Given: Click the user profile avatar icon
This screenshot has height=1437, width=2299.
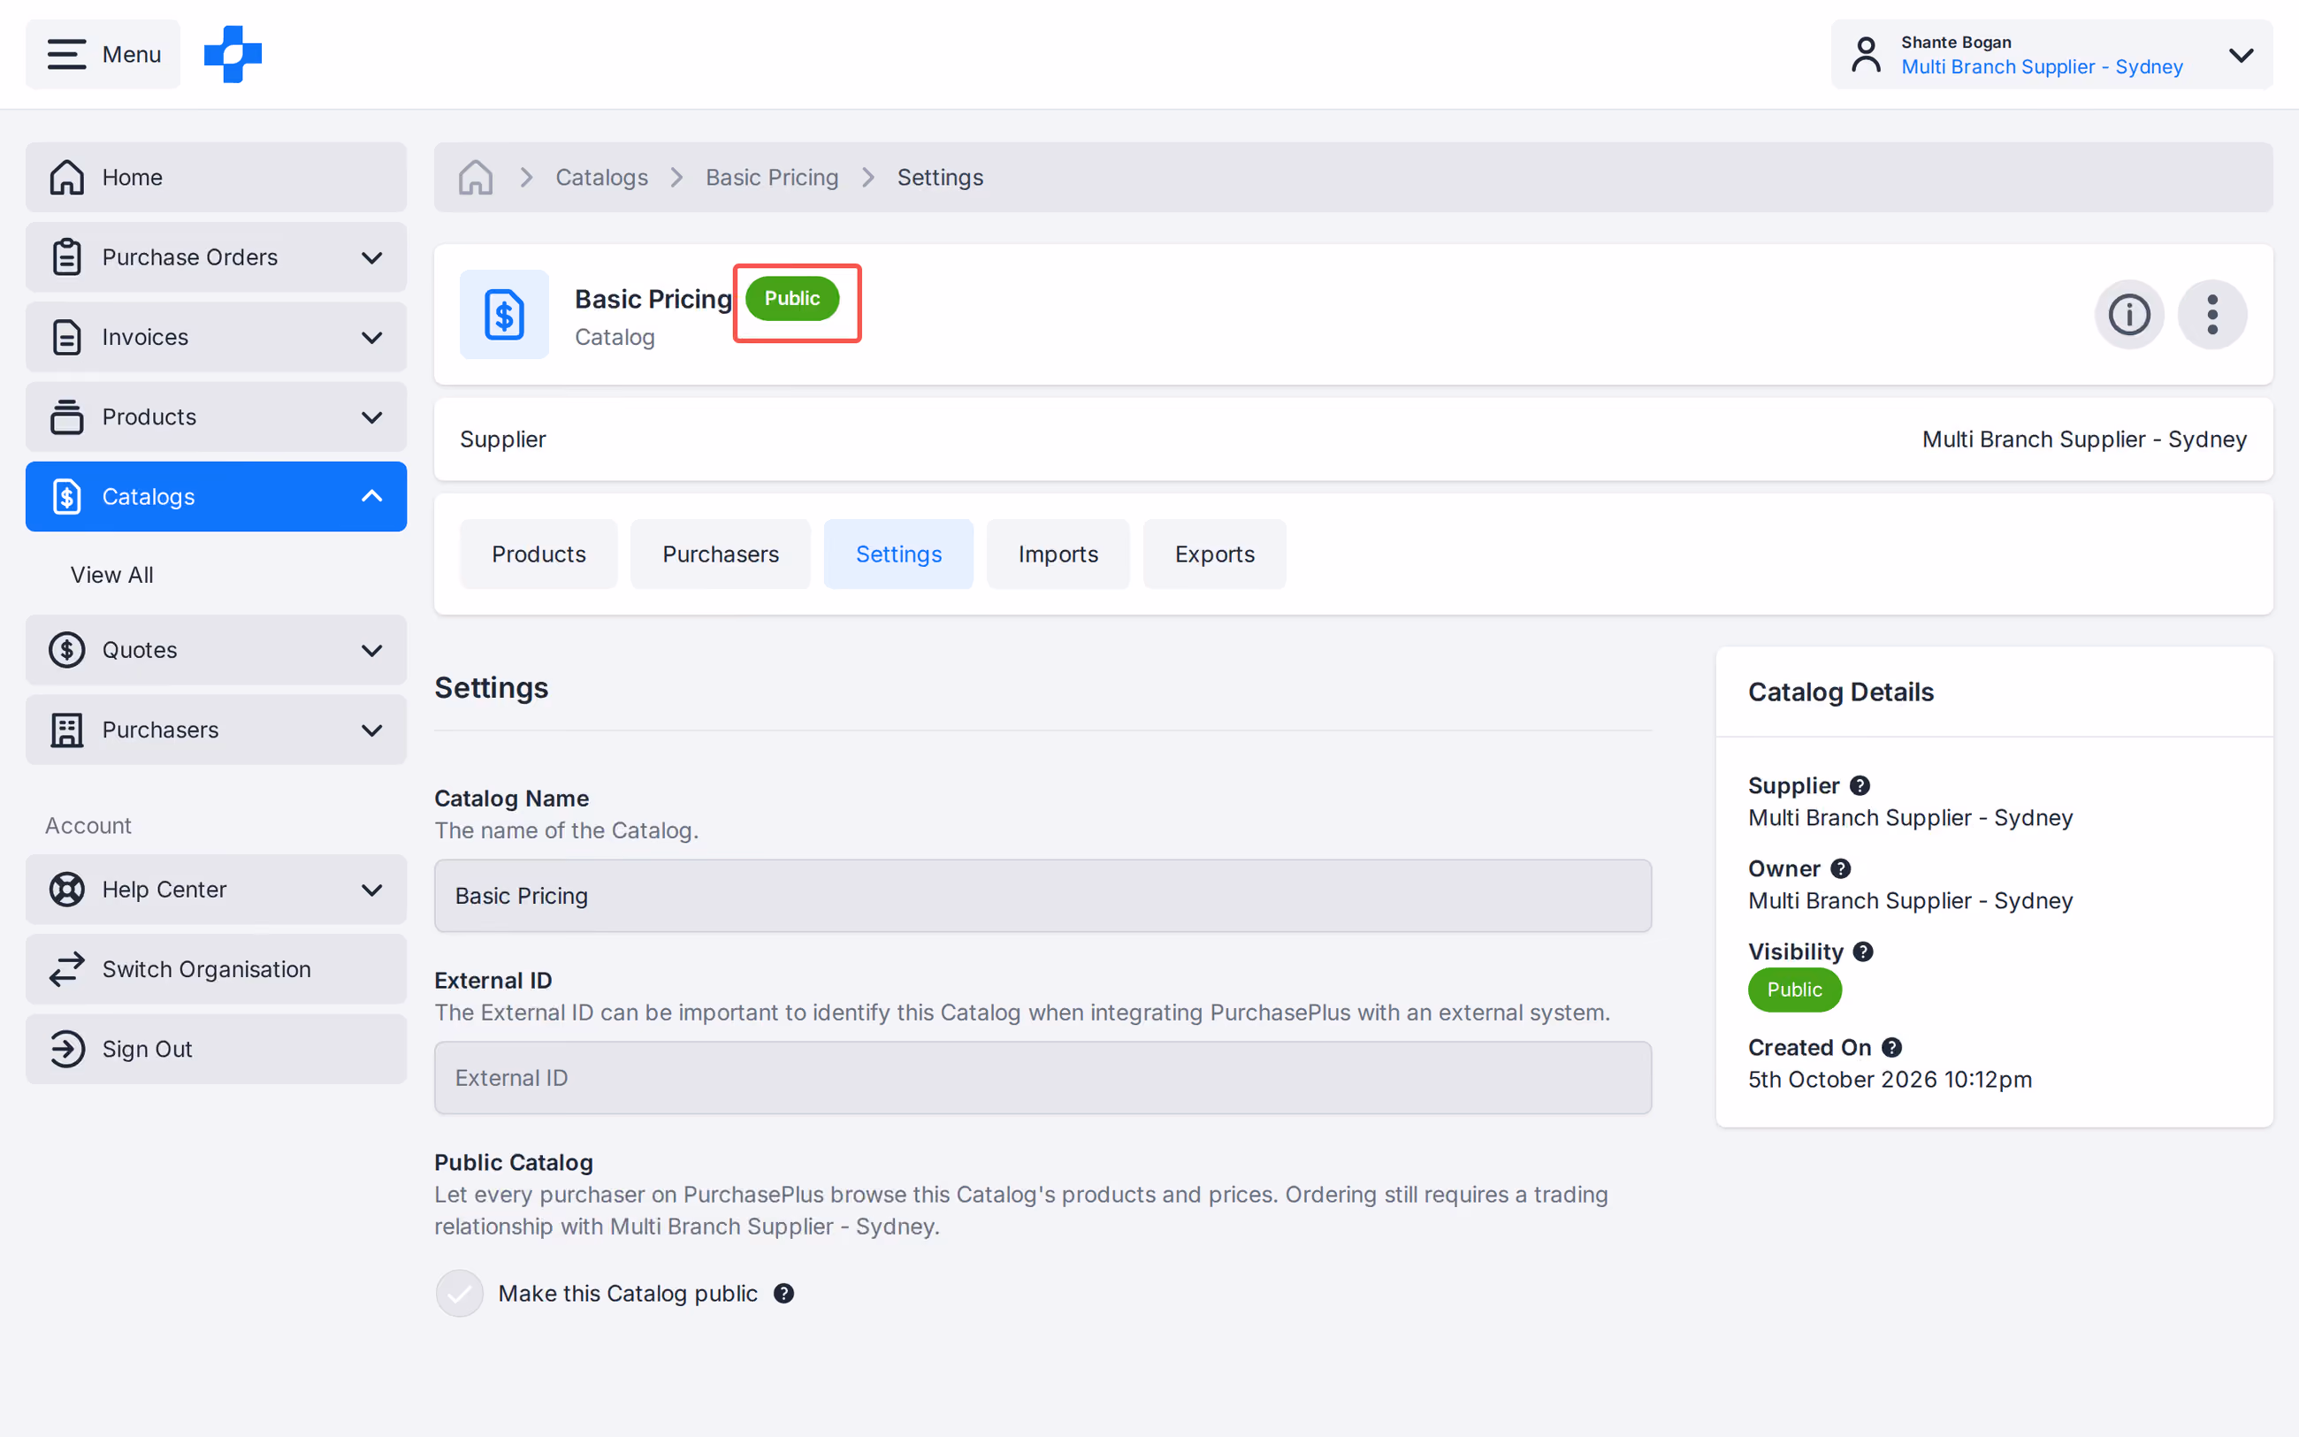Looking at the screenshot, I should (1865, 54).
